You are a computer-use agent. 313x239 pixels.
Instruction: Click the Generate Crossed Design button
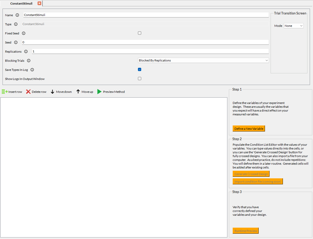click(251, 174)
